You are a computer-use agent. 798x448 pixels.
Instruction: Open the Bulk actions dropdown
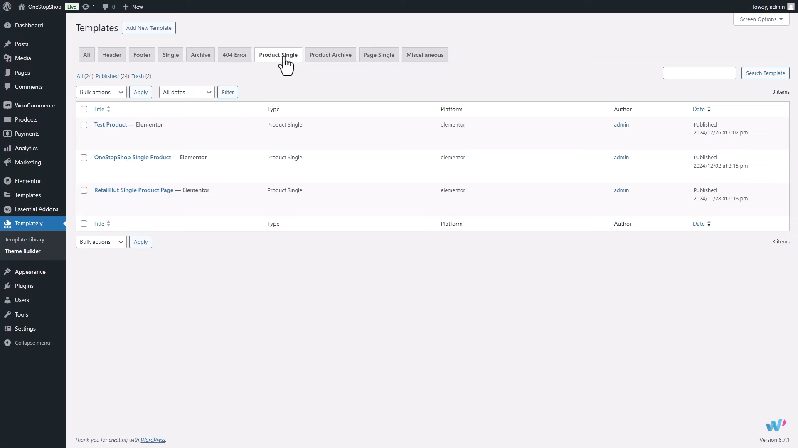click(x=101, y=92)
